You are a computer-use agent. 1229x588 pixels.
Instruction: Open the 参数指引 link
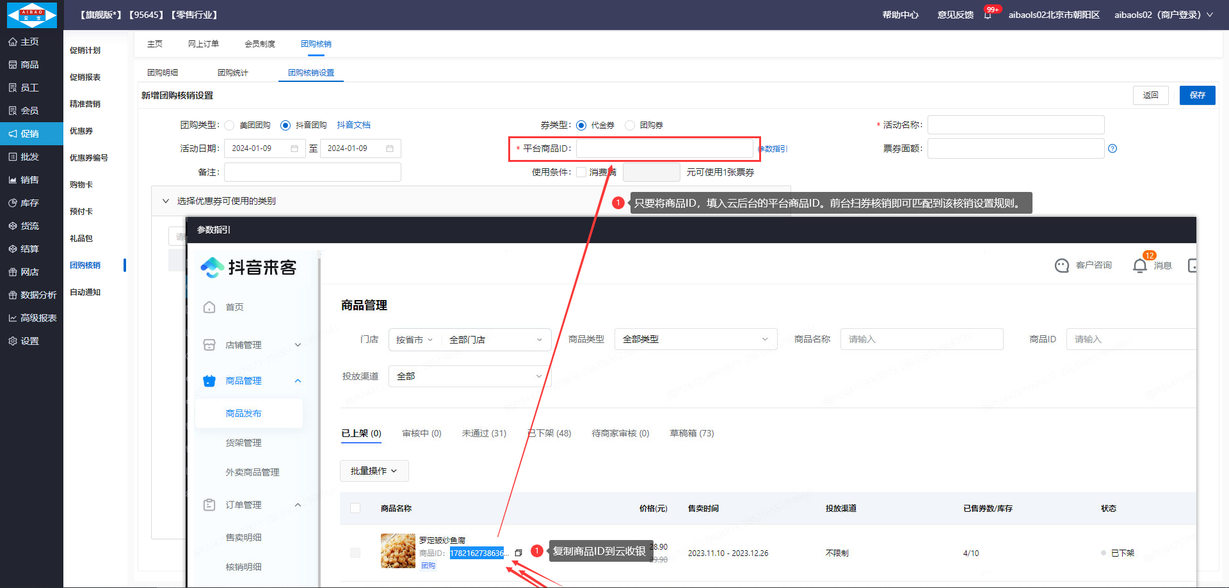tap(773, 148)
